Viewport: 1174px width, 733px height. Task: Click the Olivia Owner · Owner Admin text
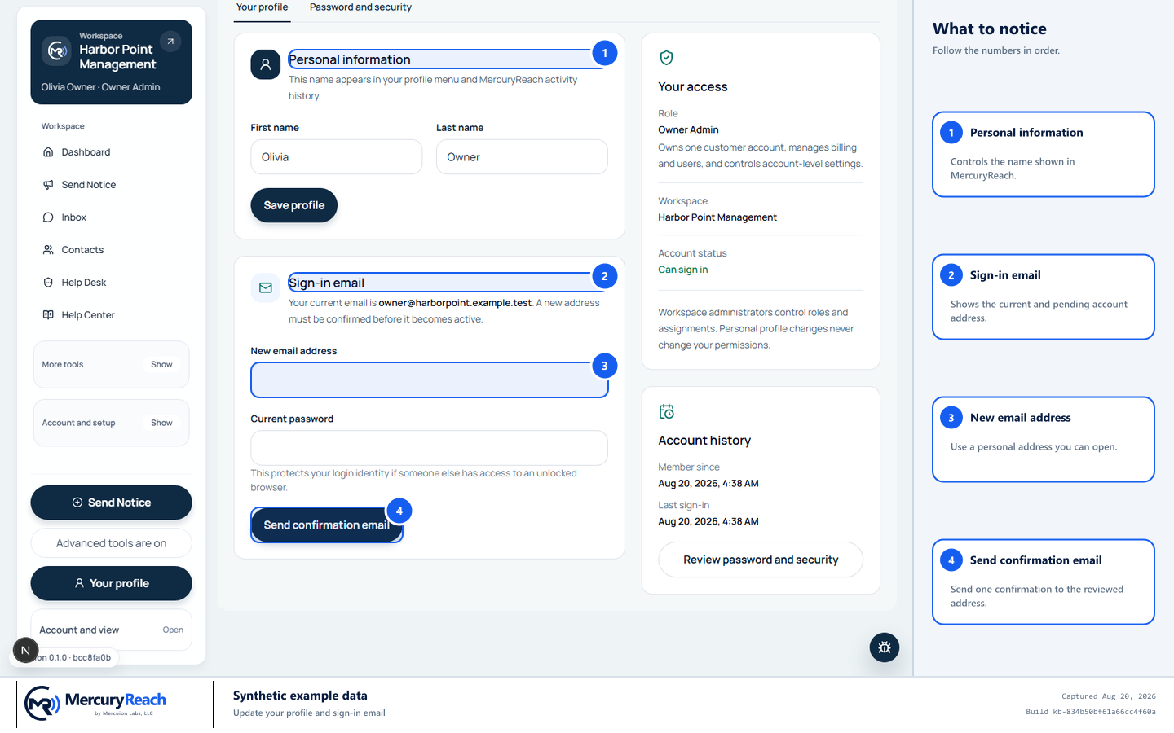pyautogui.click(x=101, y=87)
